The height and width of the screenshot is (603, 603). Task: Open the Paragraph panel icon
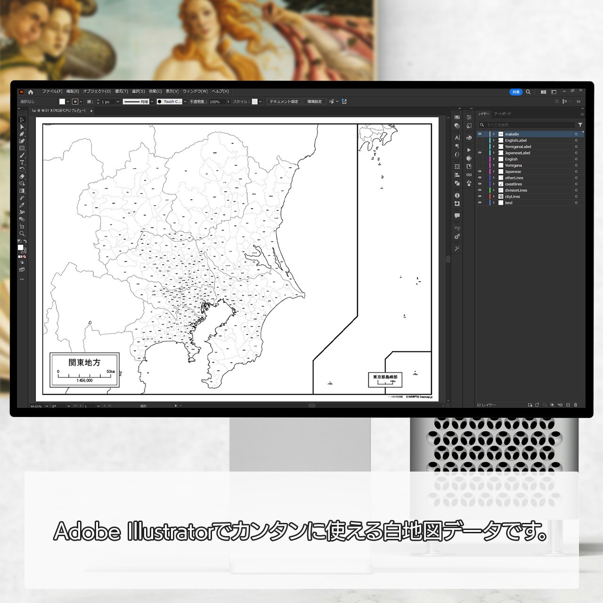click(x=457, y=146)
